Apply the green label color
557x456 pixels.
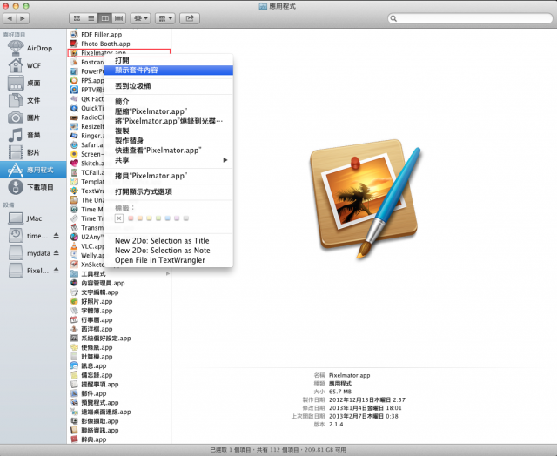pos(158,218)
